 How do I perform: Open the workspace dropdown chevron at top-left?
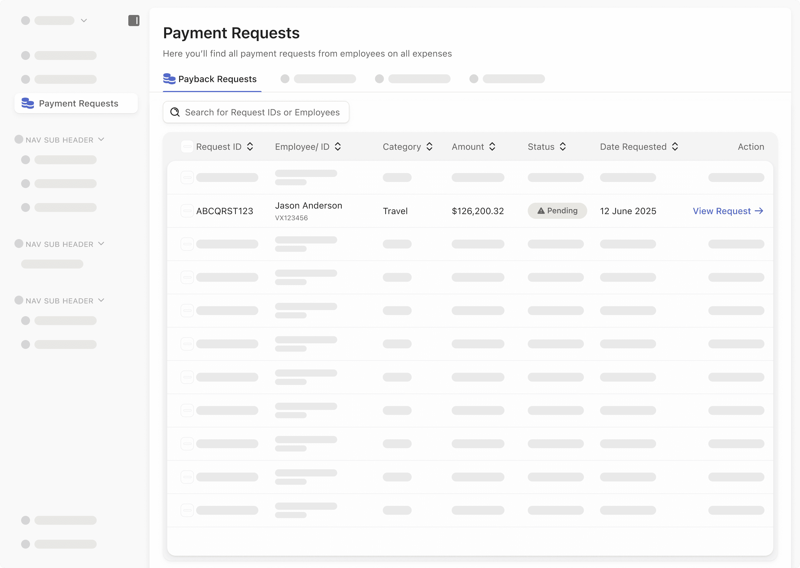(84, 21)
